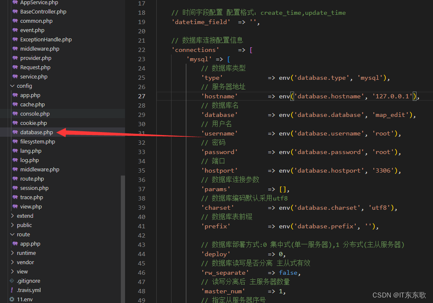Click 'deploy' key in code
This screenshot has height=303, width=433.
pyautogui.click(x=216, y=254)
